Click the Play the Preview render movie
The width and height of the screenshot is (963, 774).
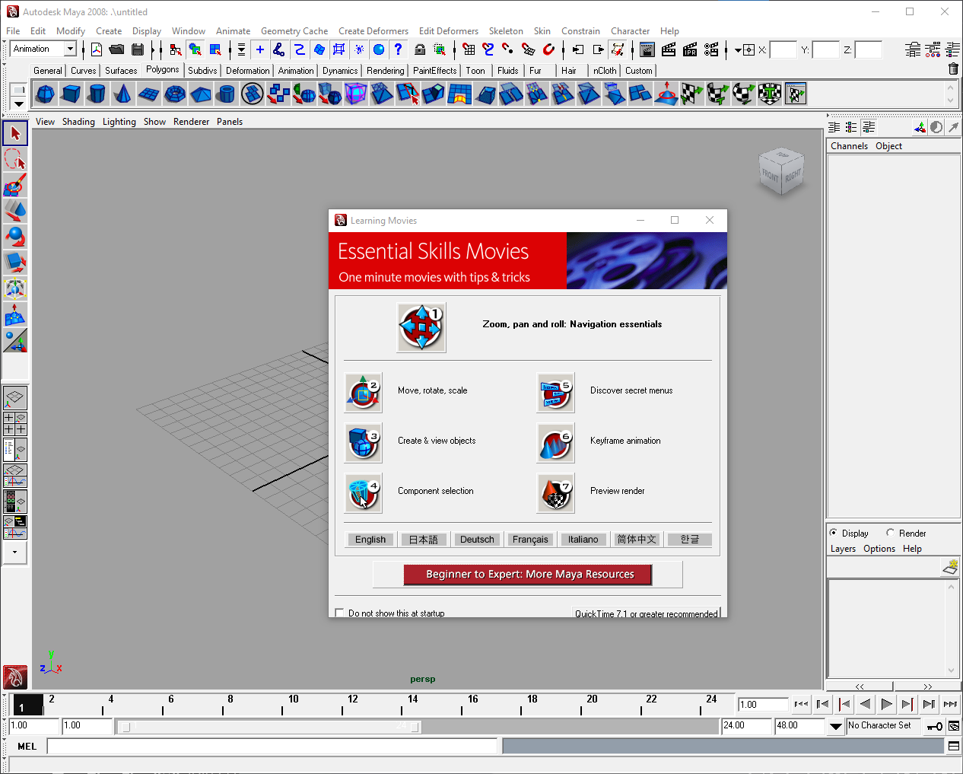pos(556,493)
